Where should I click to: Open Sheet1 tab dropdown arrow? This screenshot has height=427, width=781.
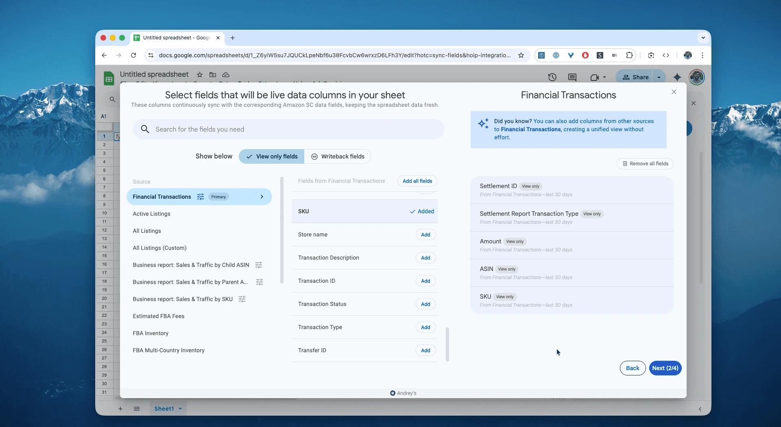180,409
